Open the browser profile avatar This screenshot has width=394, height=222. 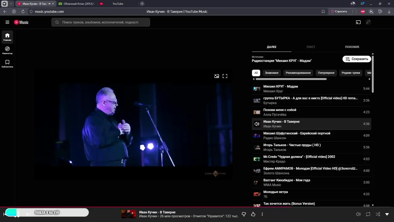click(x=353, y=4)
